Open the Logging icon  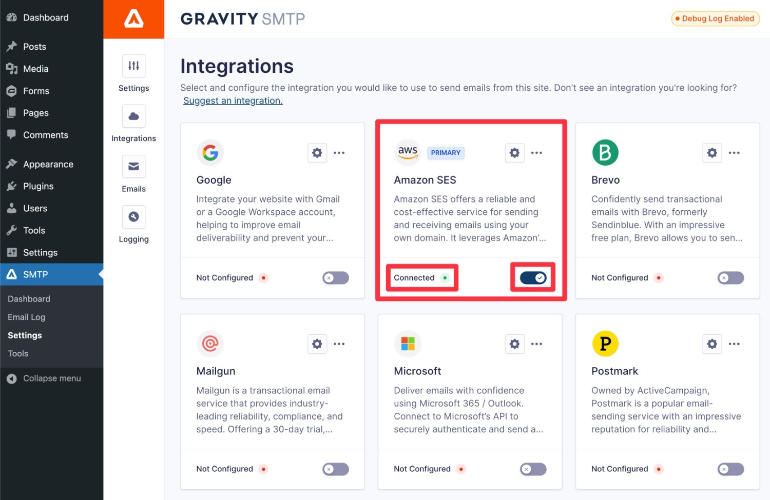click(x=133, y=217)
